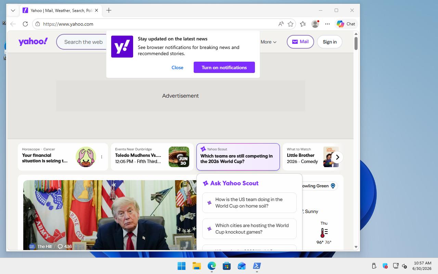
Task: Activate the Read aloud icon
Action: point(281,24)
